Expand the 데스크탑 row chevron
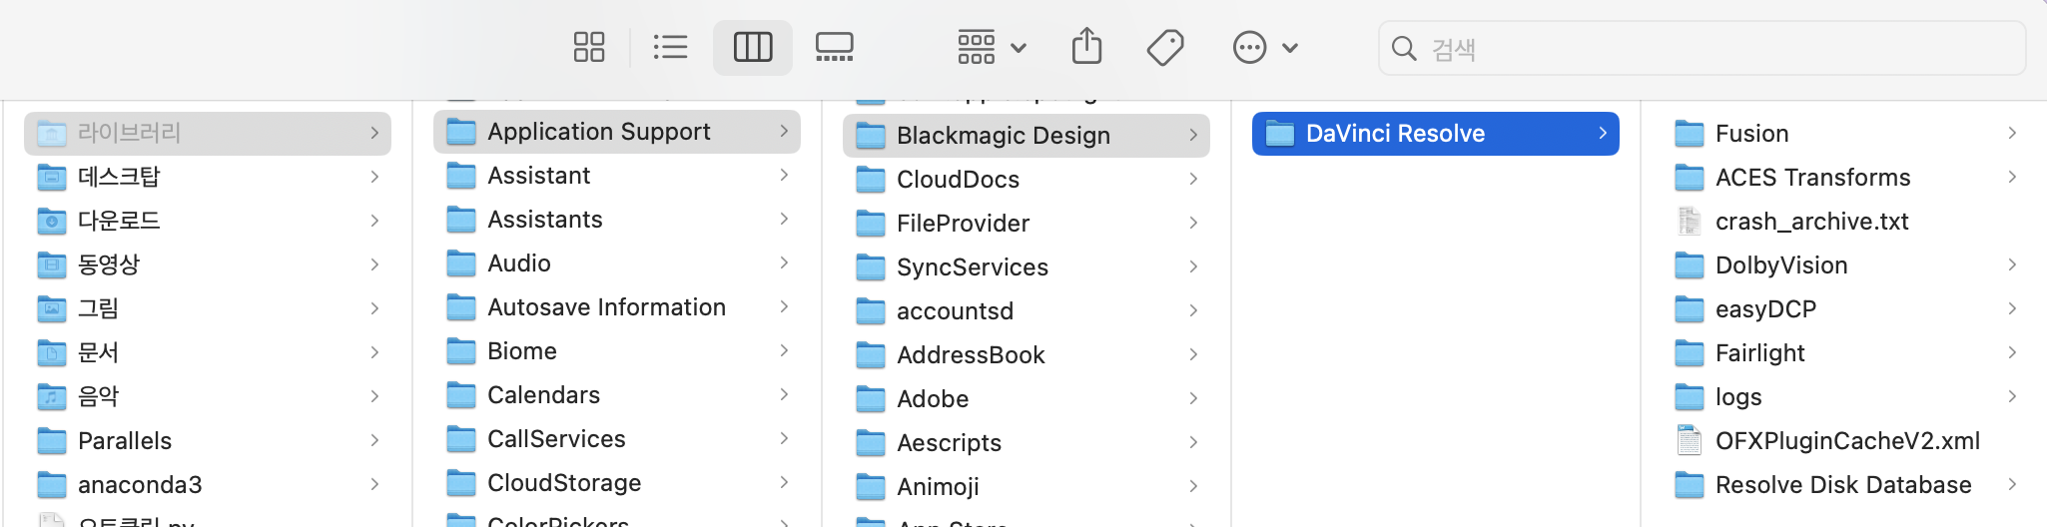Screen dimensions: 2047x527 click(x=374, y=177)
